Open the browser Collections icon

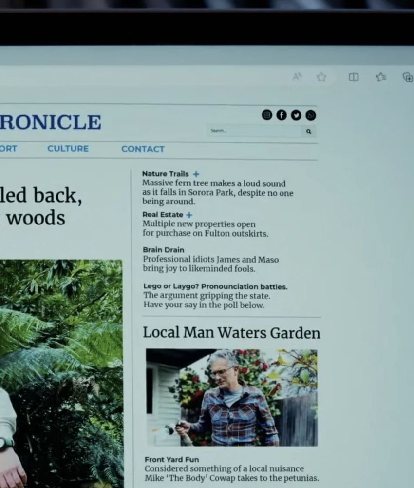(x=408, y=77)
